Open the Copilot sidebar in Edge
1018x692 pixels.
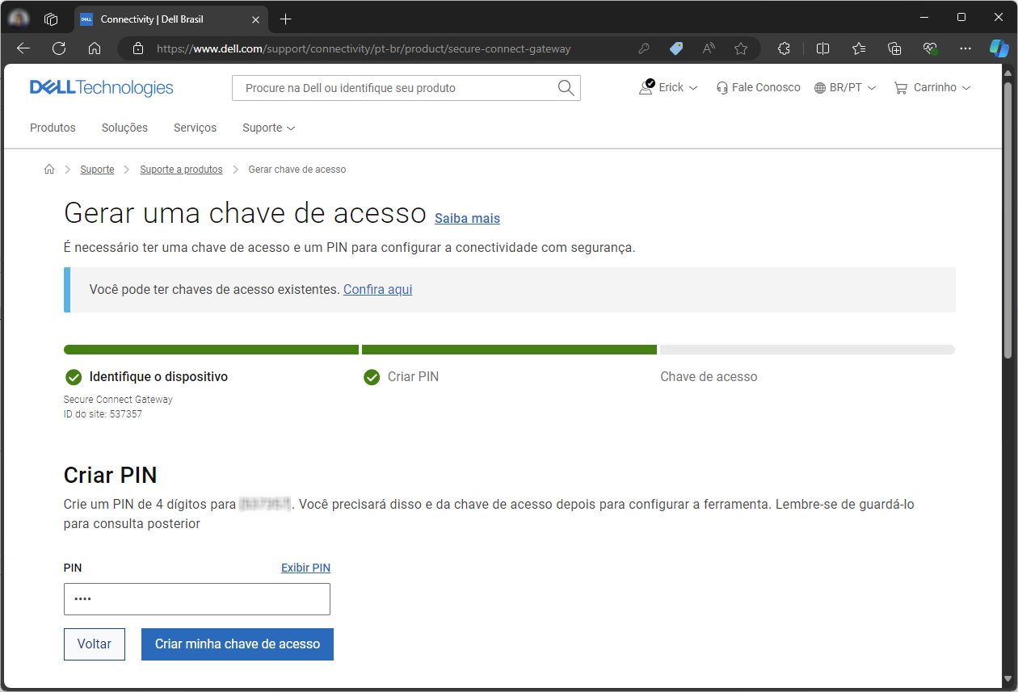click(x=999, y=48)
